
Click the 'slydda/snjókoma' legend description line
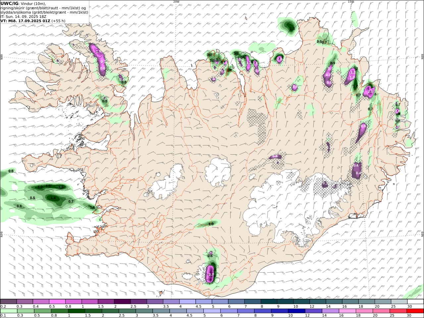coord(44,12)
